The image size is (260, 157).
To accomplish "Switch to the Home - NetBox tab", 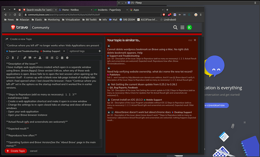I will (x=75, y=10).
